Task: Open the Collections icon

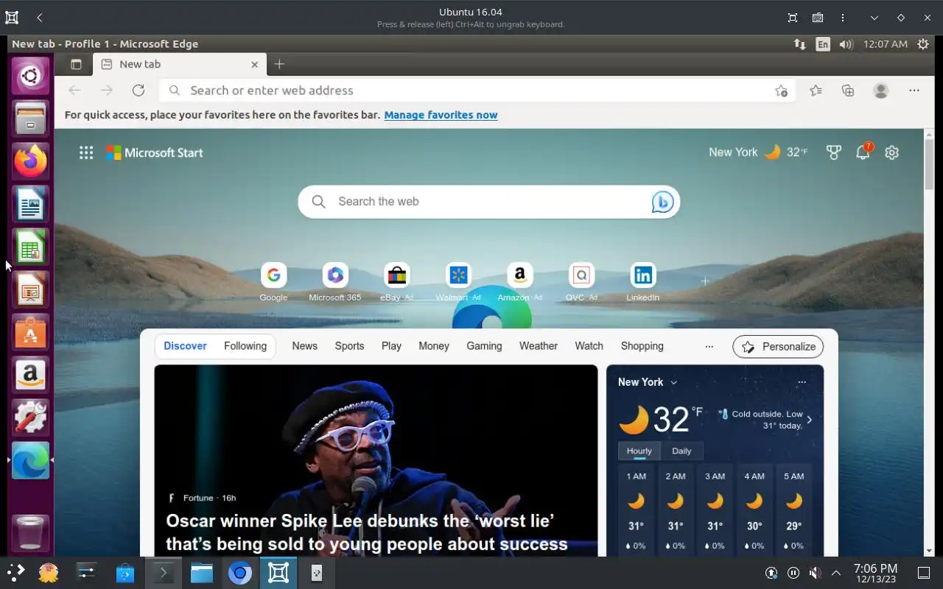Action: (848, 91)
